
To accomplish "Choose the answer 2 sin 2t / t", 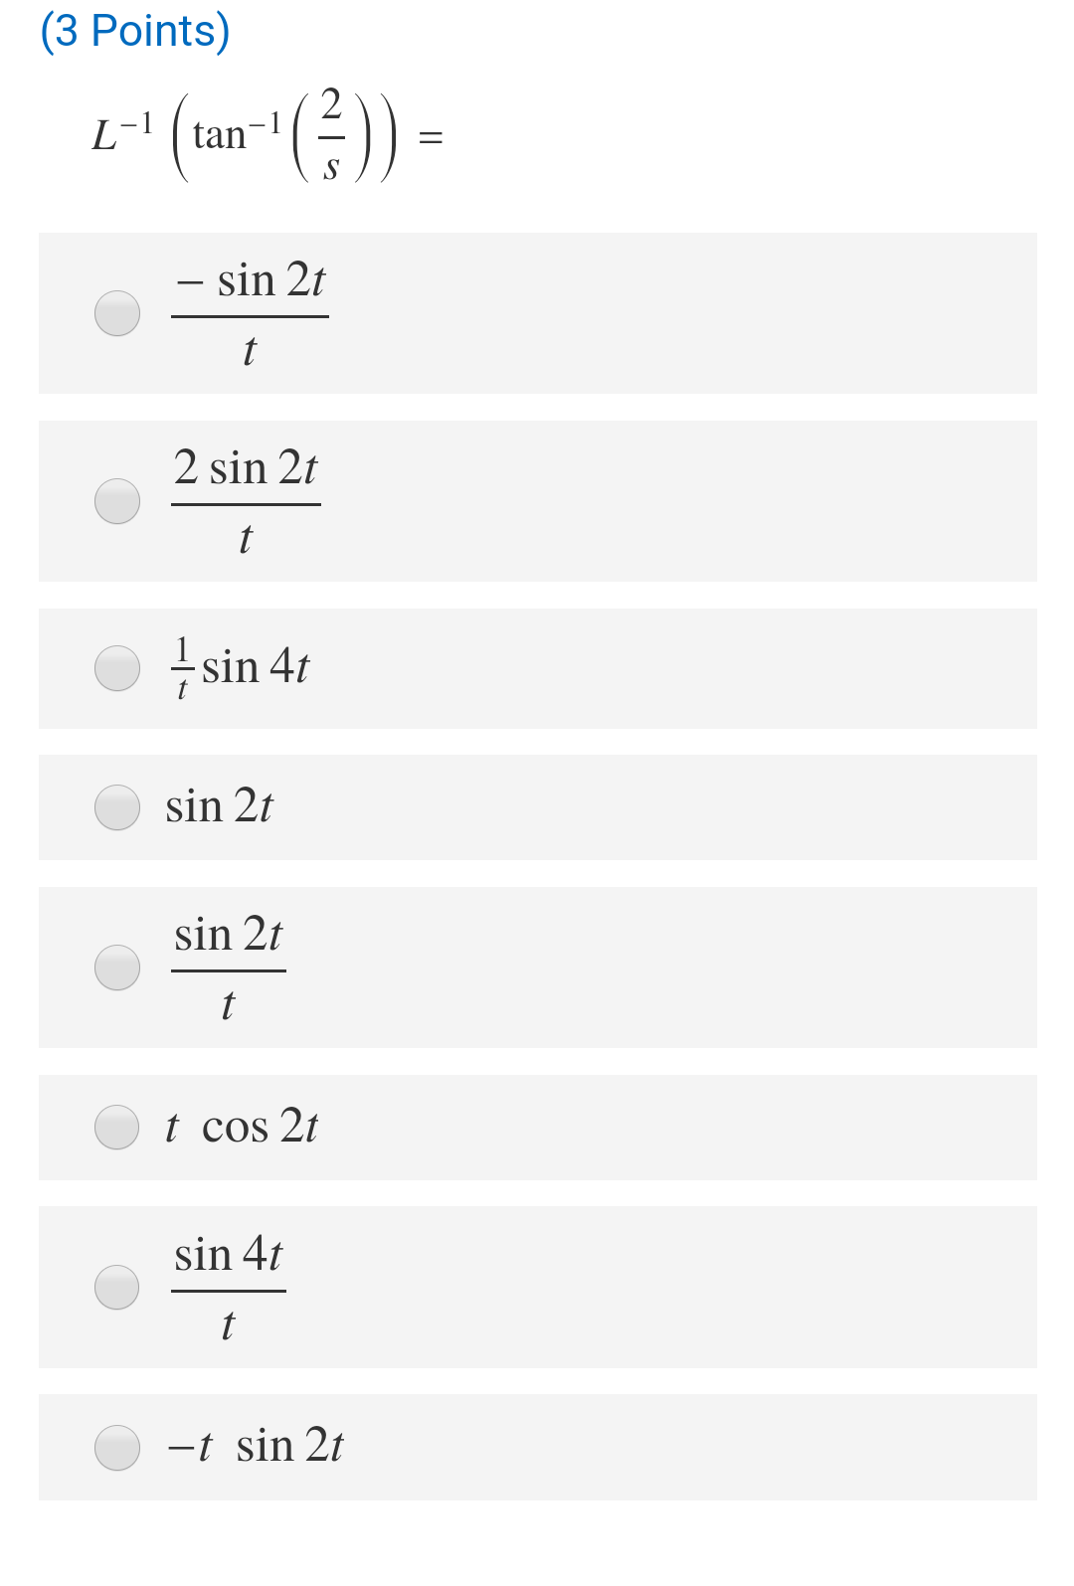I will [x=116, y=500].
